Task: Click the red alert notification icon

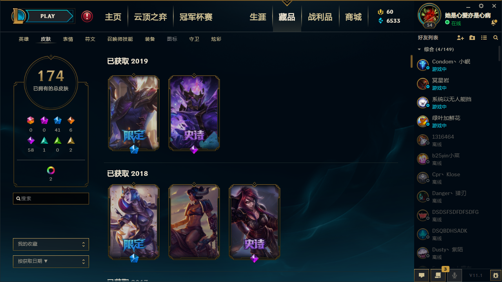Action: point(87,16)
